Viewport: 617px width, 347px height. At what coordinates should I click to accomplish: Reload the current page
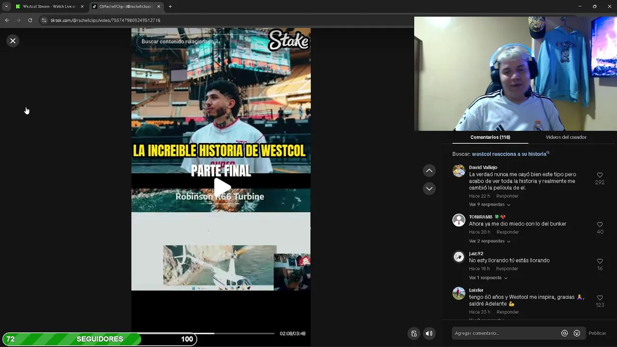pos(30,20)
